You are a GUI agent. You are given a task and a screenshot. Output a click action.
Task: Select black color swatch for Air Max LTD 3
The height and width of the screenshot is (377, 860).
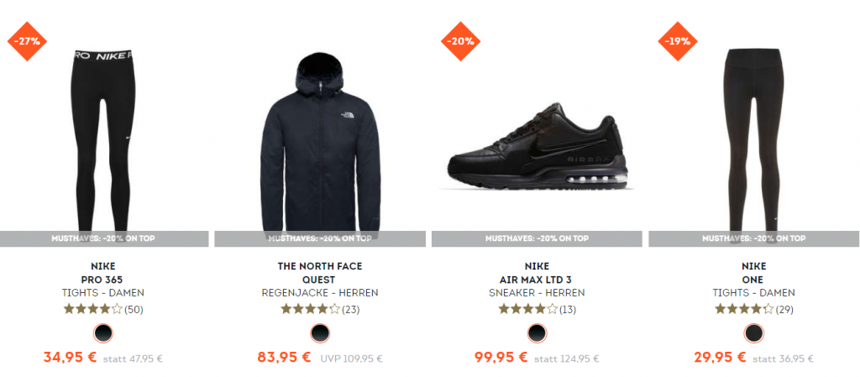pos(537,333)
